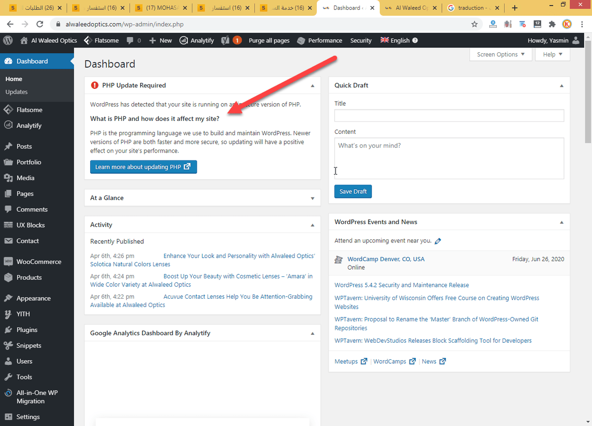This screenshot has width=592, height=426.
Task: Open All-in-One WP Migration in the sidebar
Action: [x=37, y=397]
